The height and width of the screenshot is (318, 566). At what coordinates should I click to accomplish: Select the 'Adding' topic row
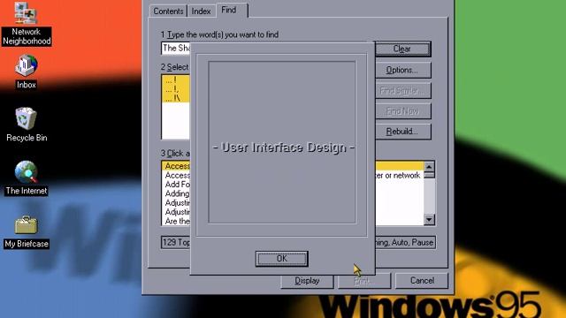pos(176,193)
